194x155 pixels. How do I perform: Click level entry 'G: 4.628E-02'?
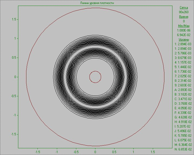tap(183, 117)
